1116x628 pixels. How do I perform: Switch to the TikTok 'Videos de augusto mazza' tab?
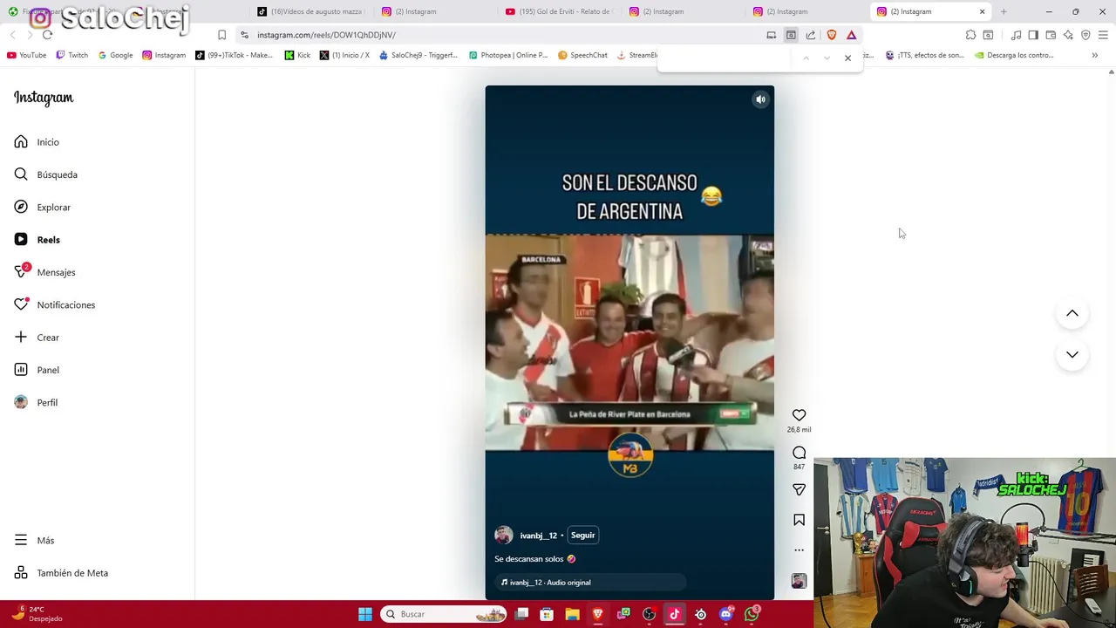point(310,11)
